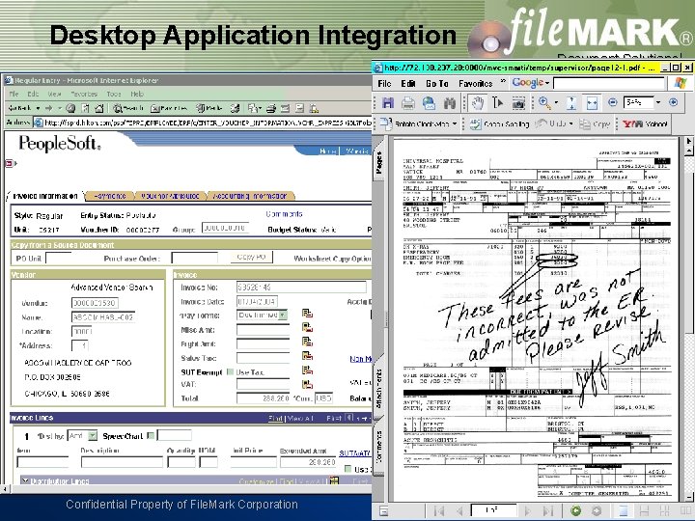Open the Pay Terms dropdown

click(x=283, y=315)
